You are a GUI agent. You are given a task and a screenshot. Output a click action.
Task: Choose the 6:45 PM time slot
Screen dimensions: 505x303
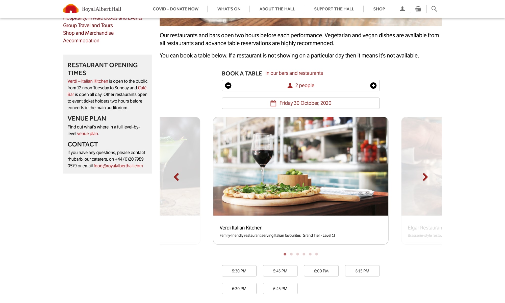coord(280,289)
